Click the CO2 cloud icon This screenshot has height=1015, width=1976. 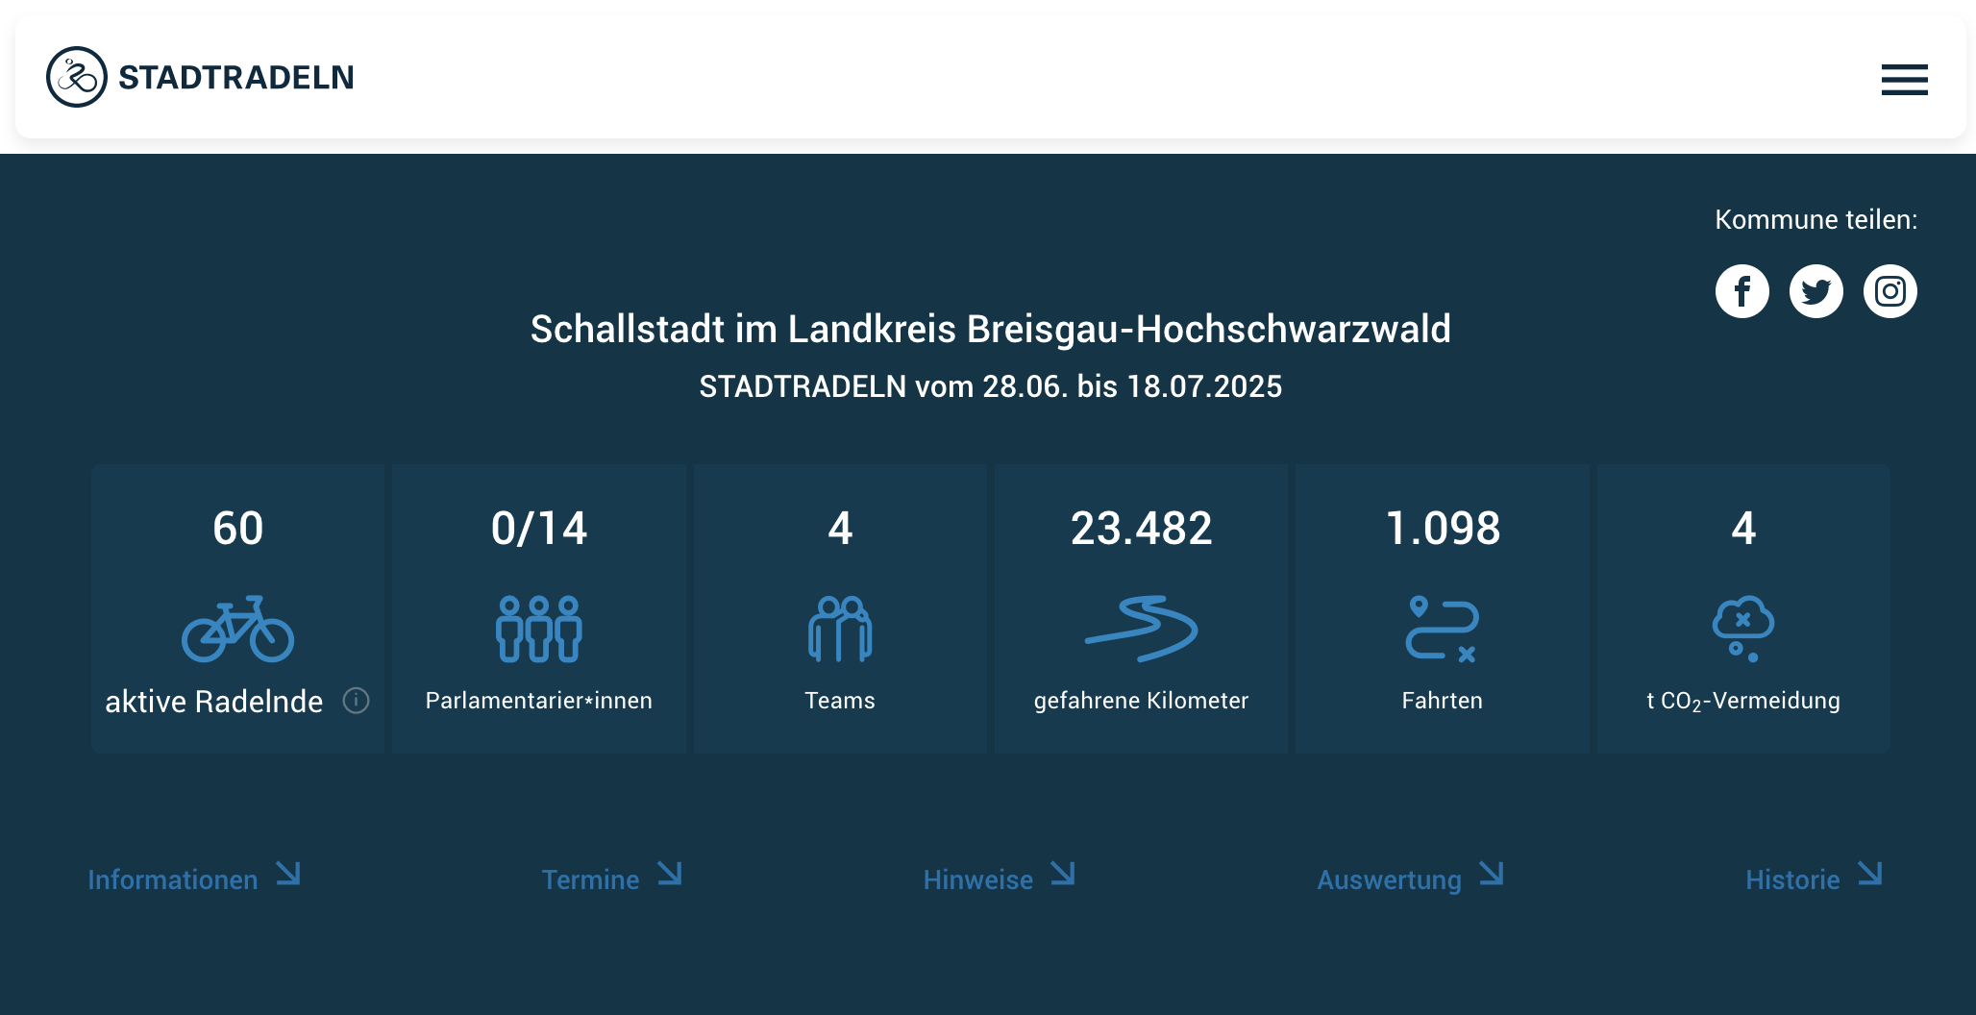tap(1742, 629)
